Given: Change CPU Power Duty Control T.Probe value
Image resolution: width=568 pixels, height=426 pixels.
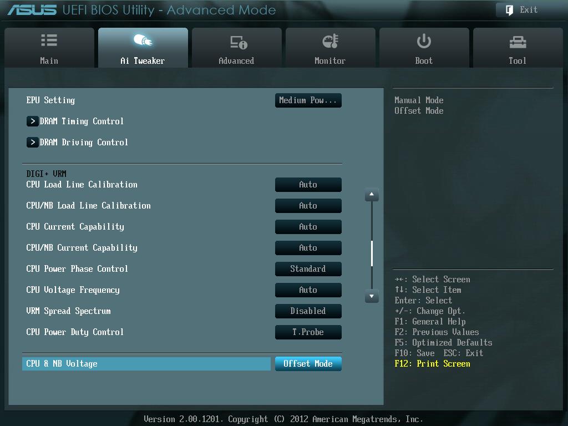Looking at the screenshot, I should coord(308,332).
